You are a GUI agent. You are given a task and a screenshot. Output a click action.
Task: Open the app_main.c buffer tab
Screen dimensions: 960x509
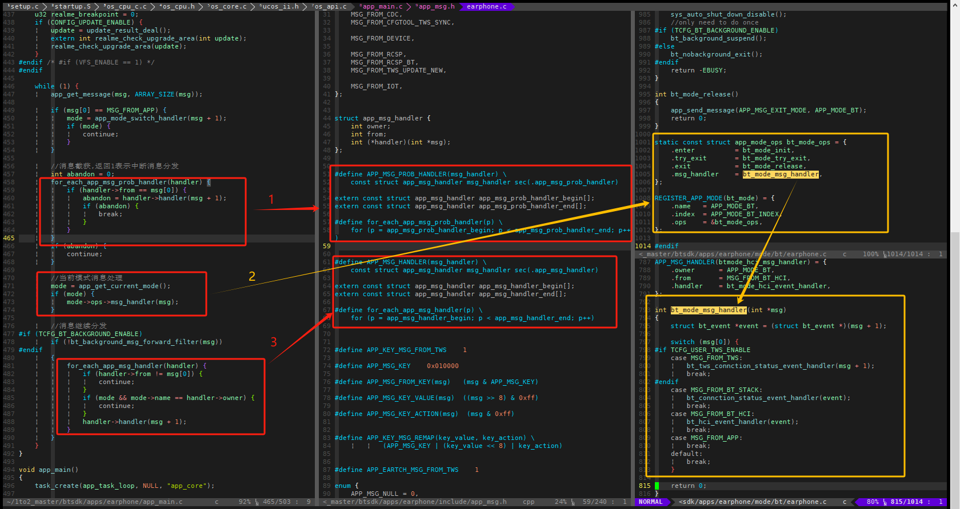pos(381,6)
